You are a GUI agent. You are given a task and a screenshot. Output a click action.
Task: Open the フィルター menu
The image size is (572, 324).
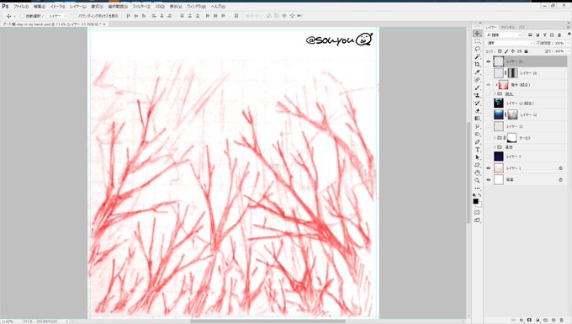click(x=140, y=7)
